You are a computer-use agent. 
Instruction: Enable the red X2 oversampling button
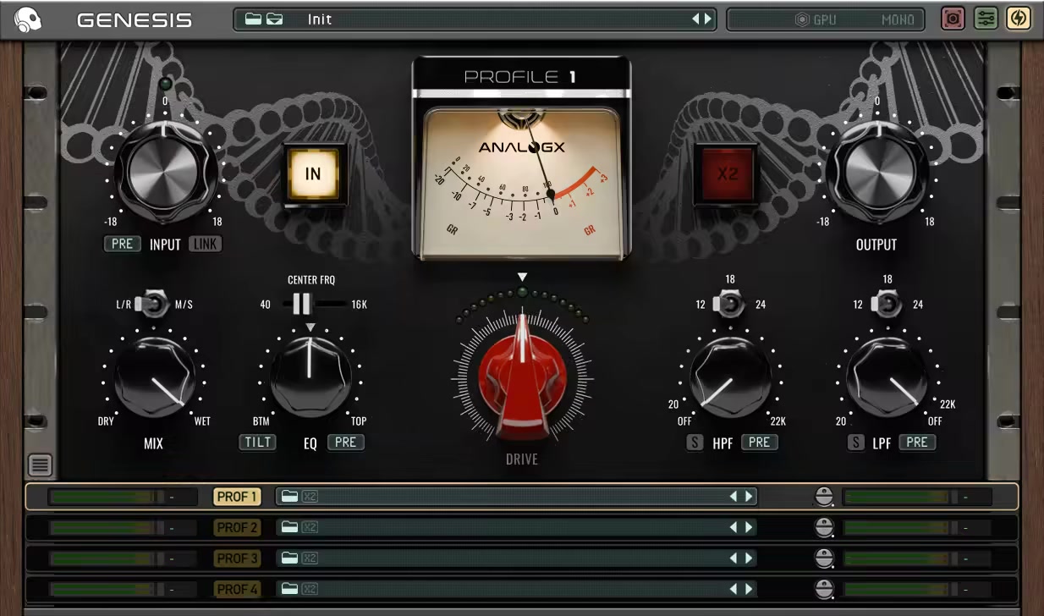(x=727, y=174)
